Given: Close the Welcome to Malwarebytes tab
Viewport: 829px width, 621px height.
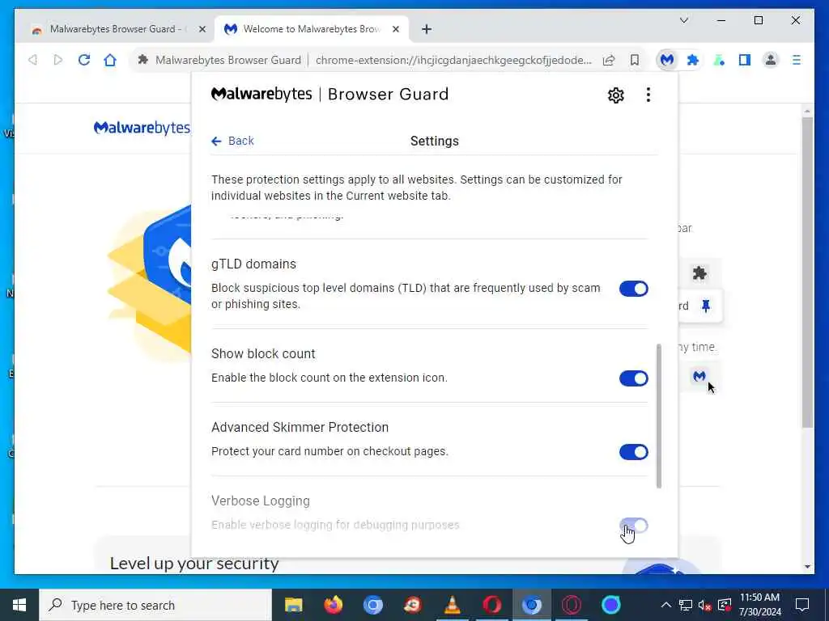Looking at the screenshot, I should (x=395, y=29).
